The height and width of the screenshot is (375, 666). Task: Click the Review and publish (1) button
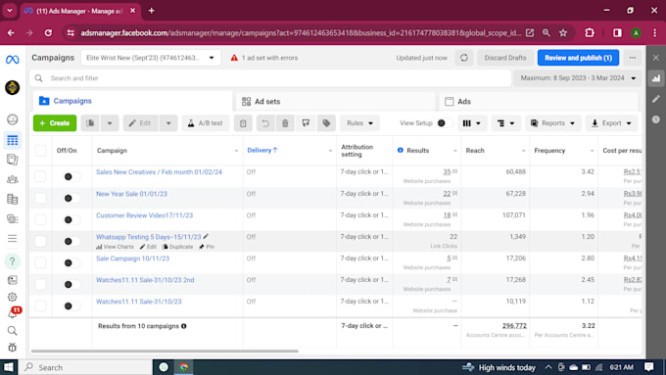[578, 58]
